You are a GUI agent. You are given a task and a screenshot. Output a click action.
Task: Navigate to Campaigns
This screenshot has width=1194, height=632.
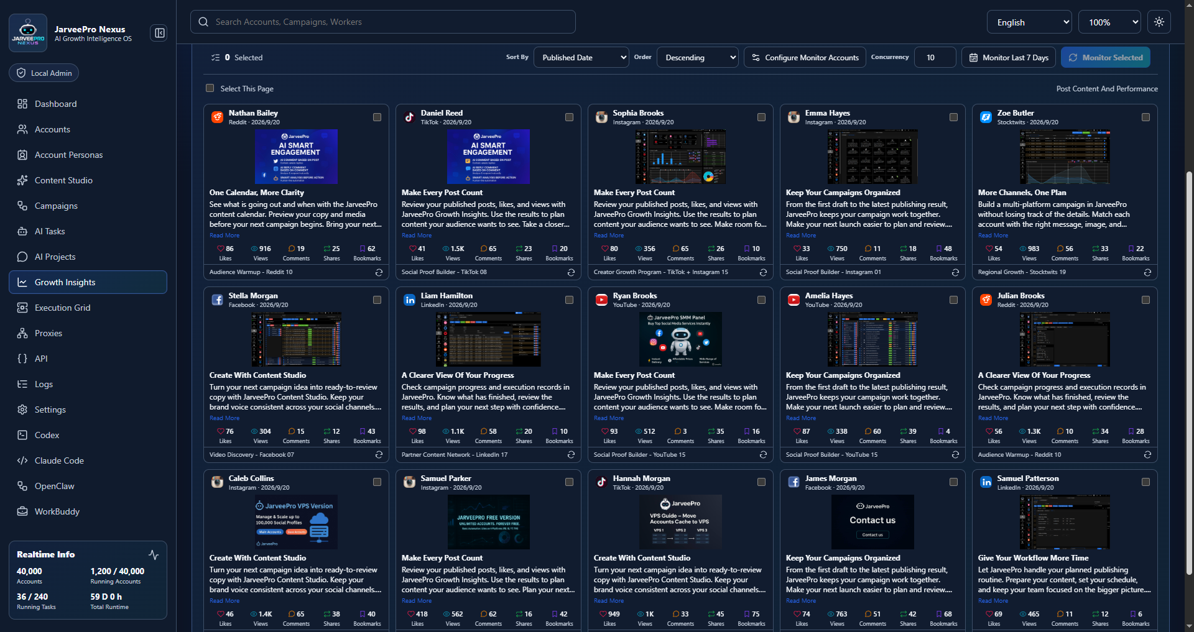click(x=88, y=206)
